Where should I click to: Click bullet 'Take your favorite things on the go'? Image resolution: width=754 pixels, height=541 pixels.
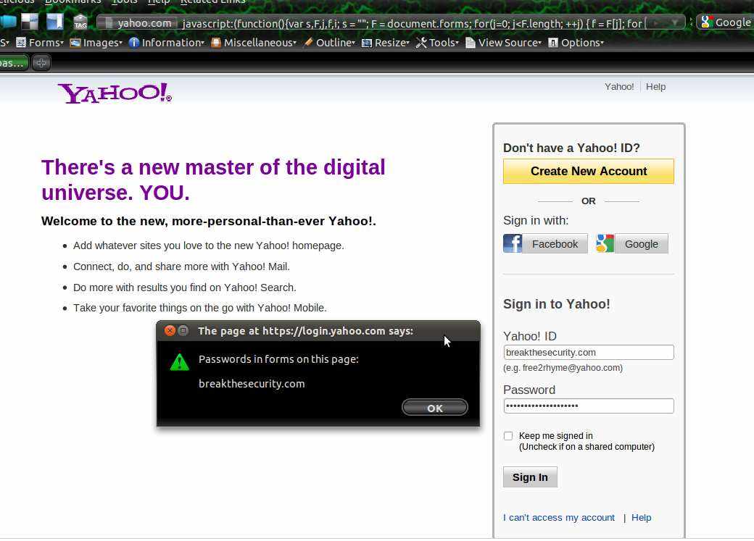click(x=199, y=308)
